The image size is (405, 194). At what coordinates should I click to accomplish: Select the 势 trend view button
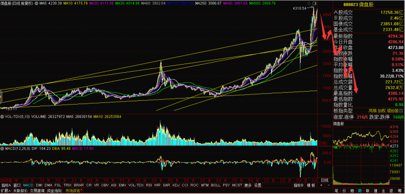(360, 191)
